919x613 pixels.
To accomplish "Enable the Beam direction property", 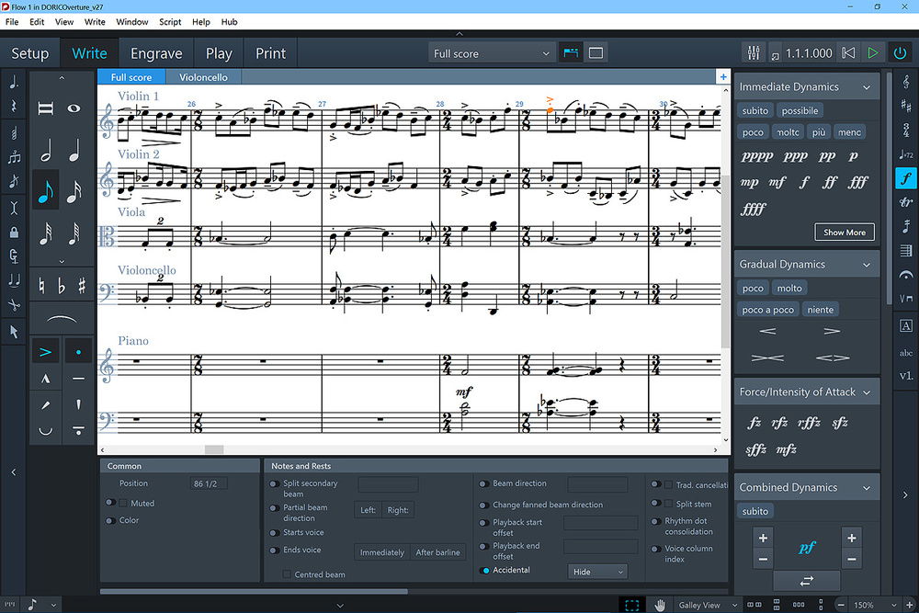I will click(x=484, y=484).
